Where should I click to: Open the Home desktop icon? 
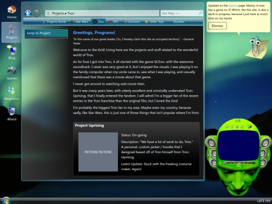coord(12,12)
